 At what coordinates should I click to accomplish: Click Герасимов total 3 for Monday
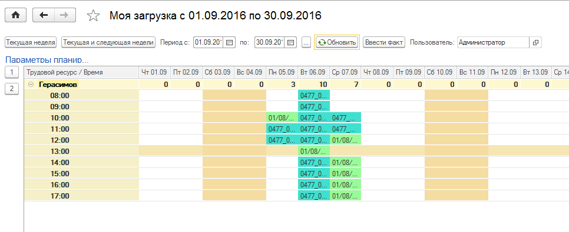(282, 85)
